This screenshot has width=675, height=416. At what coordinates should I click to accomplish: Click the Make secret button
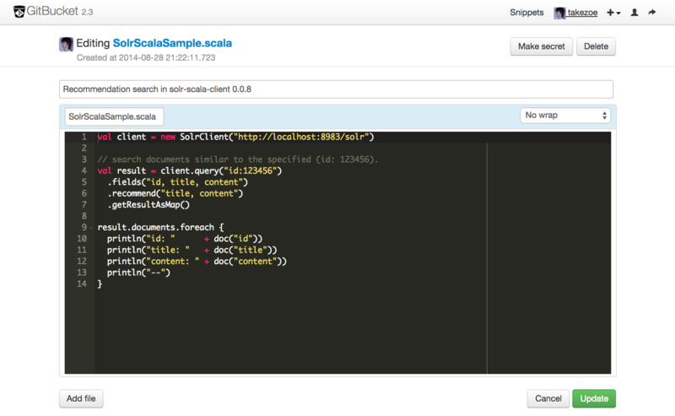(541, 46)
